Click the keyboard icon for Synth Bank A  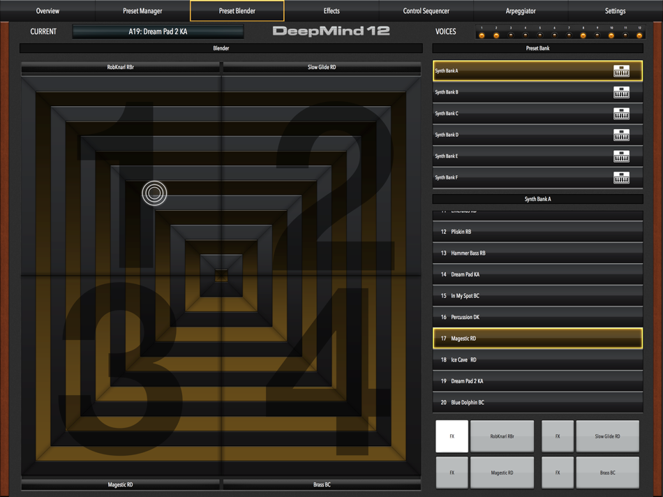click(x=621, y=71)
